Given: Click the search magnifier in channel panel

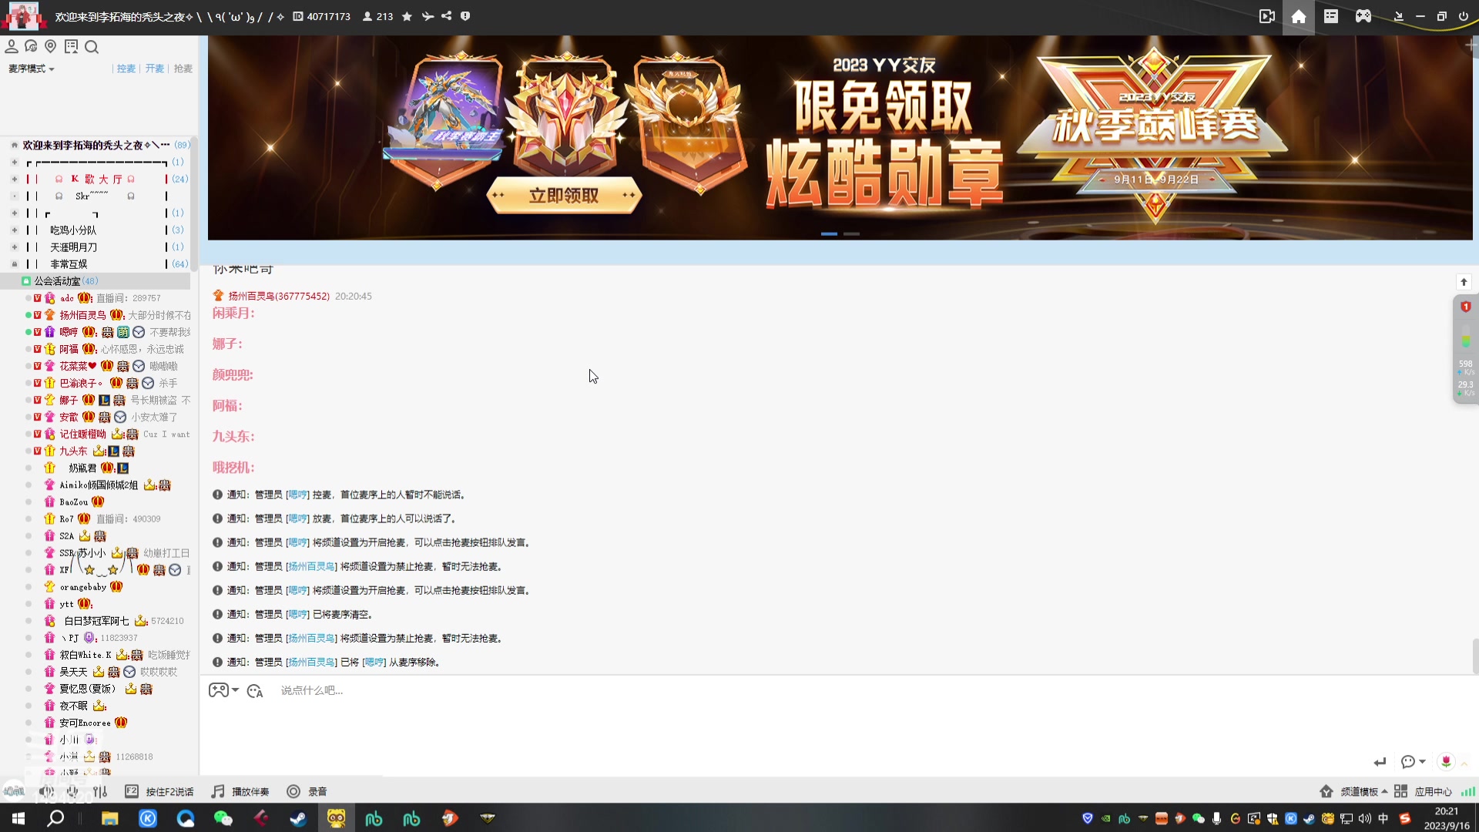Looking at the screenshot, I should pos(92,47).
